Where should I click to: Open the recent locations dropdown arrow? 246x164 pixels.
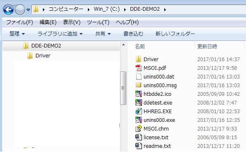point(28,10)
